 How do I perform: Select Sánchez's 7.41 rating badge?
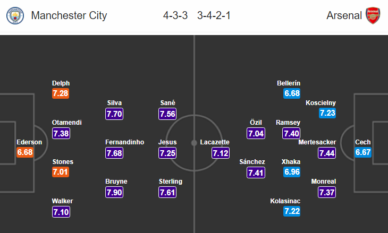pyautogui.click(x=256, y=172)
